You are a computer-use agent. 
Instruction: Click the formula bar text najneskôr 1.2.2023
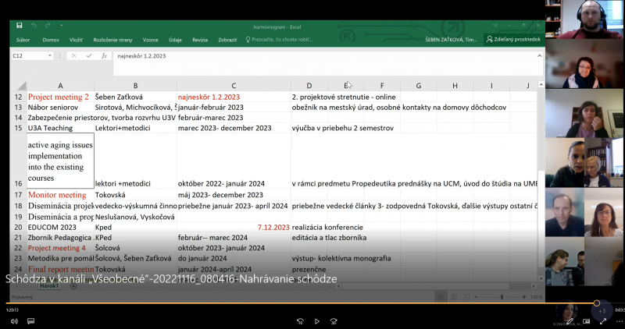pos(141,56)
